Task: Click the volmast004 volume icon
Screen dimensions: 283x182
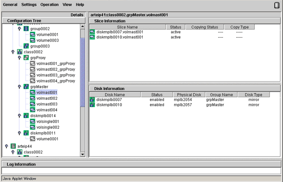Action: [x=33, y=110]
